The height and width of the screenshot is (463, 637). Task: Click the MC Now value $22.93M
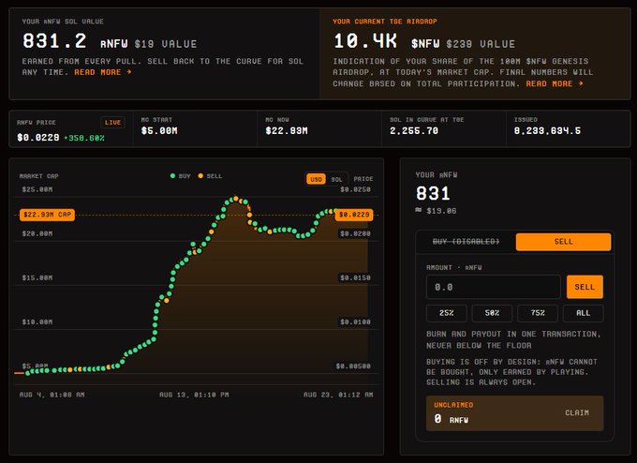(x=287, y=131)
